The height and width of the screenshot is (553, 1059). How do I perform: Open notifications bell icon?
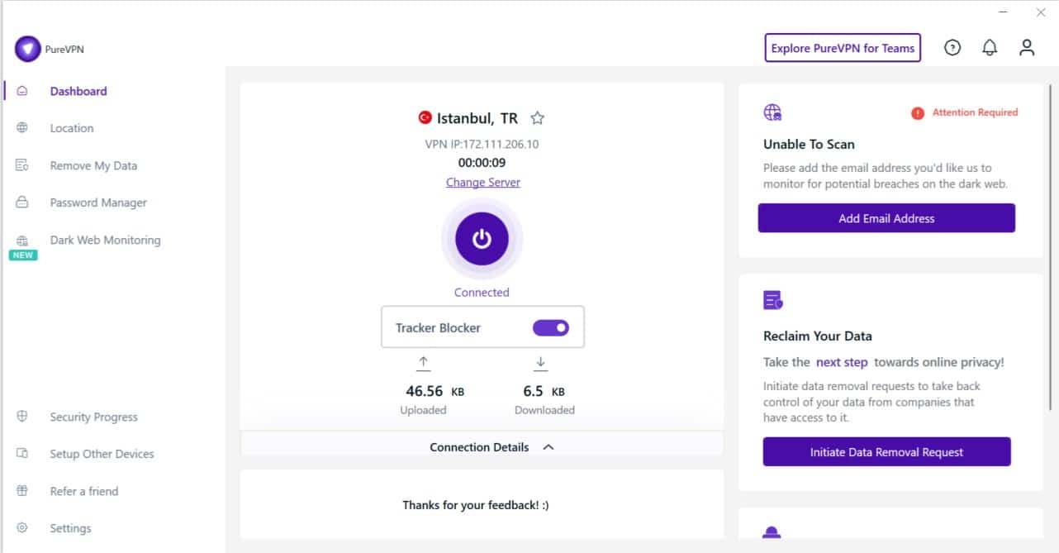click(990, 48)
